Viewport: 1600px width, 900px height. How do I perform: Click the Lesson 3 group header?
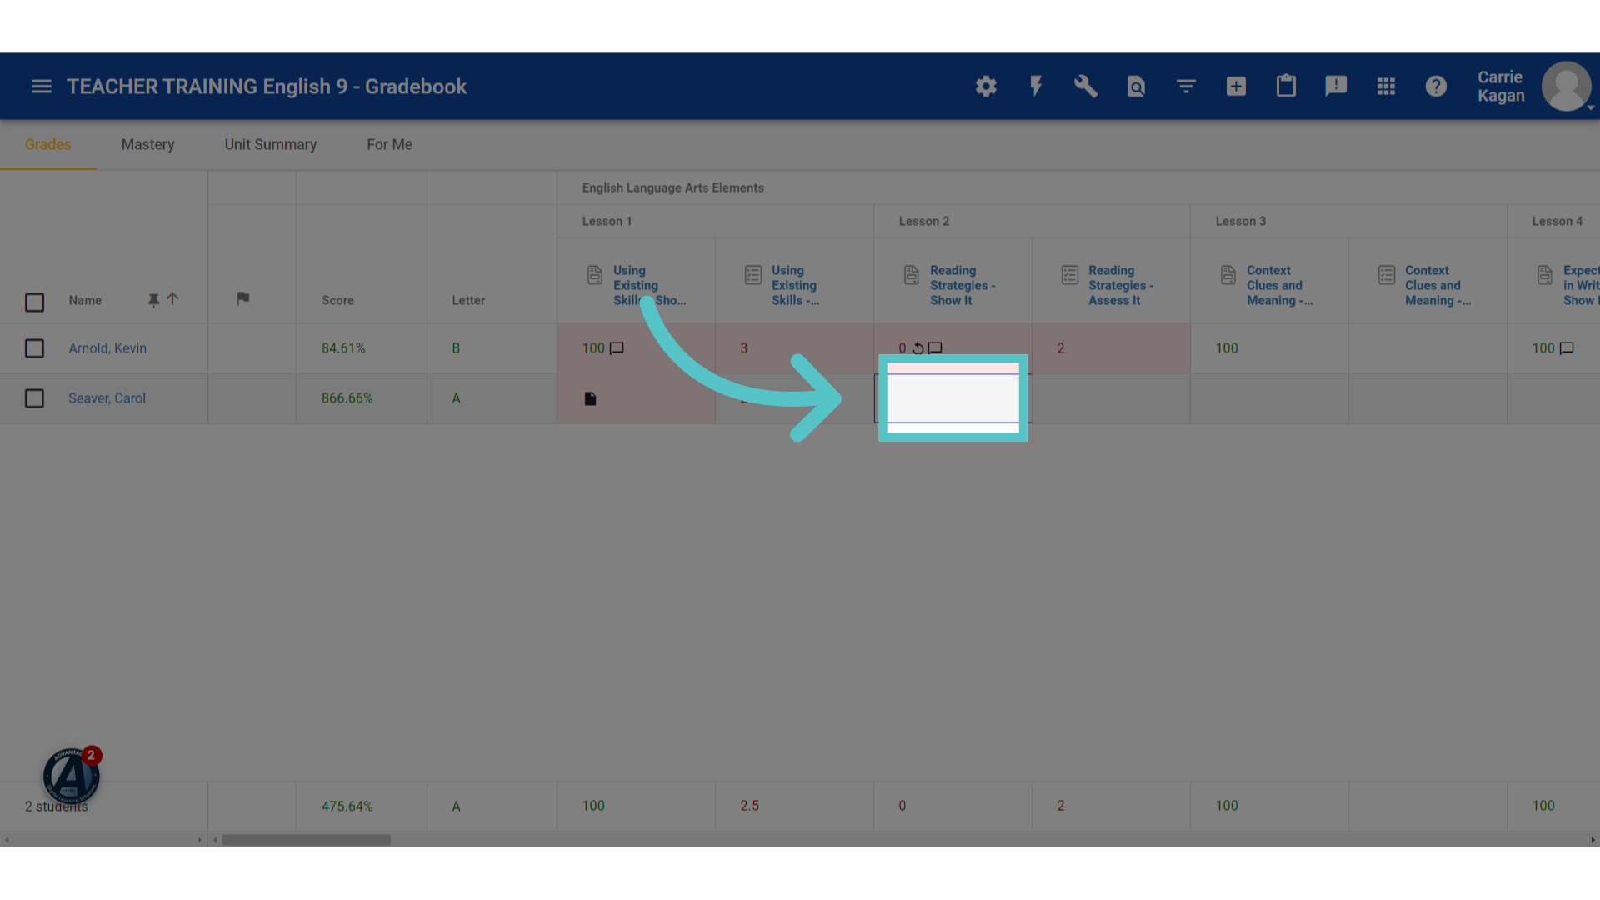click(1240, 221)
